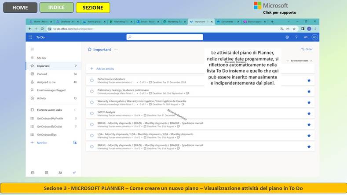Select the Planned list in sidebar
The height and width of the screenshot is (195, 347).
click(42, 74)
